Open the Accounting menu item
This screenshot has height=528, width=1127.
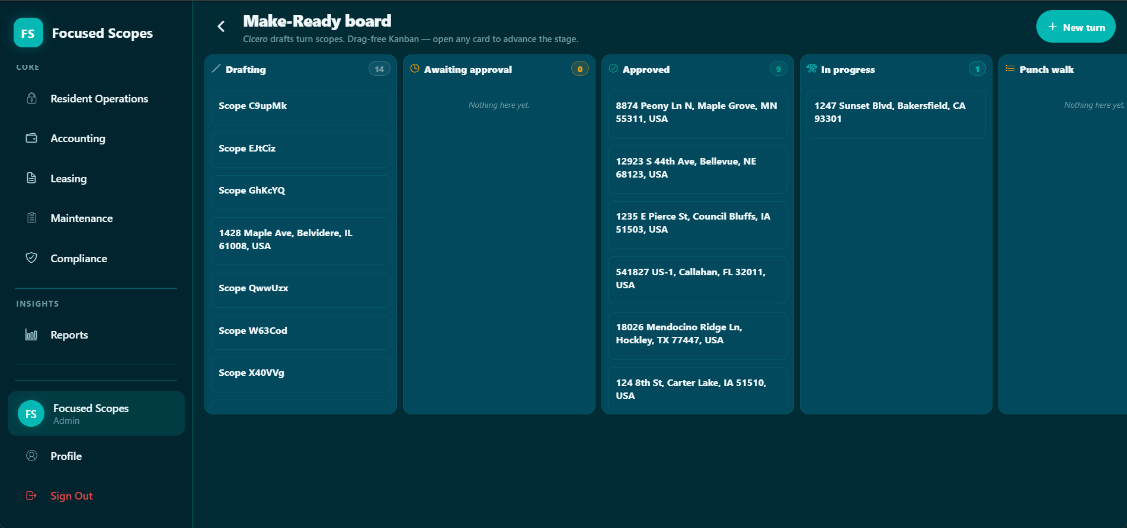[96, 139]
